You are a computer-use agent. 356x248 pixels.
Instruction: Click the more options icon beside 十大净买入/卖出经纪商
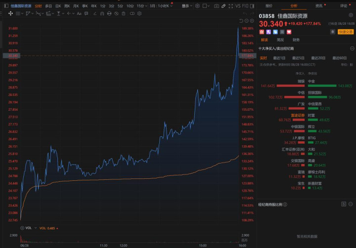[352, 48]
